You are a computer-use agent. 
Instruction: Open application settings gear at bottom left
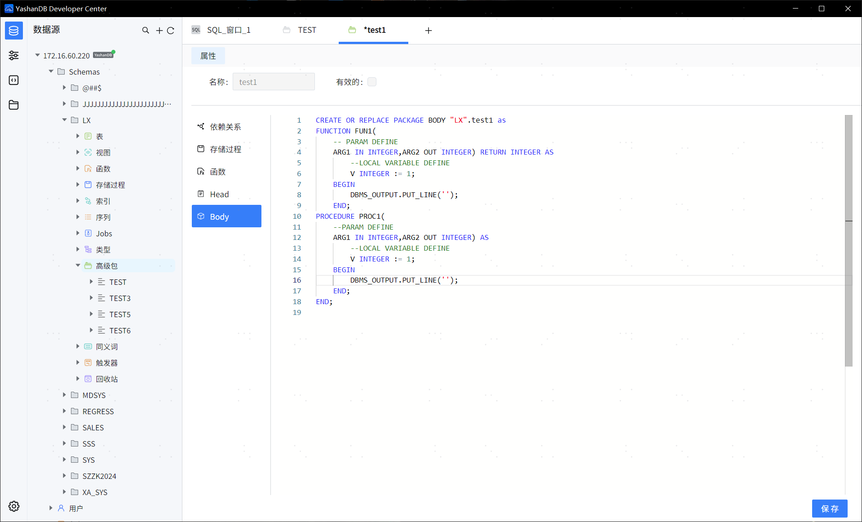pyautogui.click(x=13, y=506)
